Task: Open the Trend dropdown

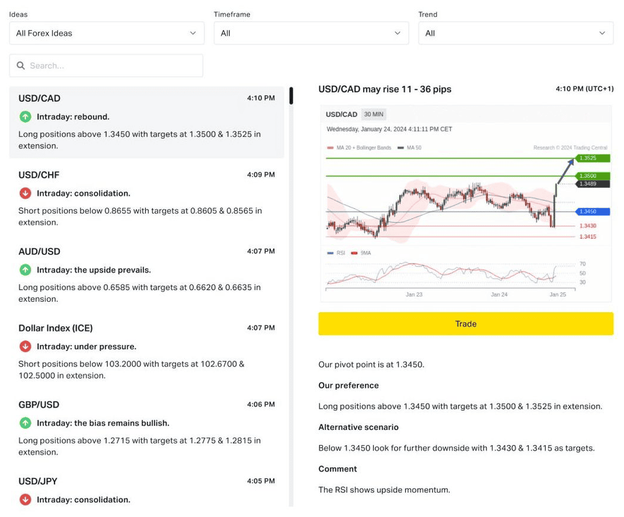Action: coord(516,33)
